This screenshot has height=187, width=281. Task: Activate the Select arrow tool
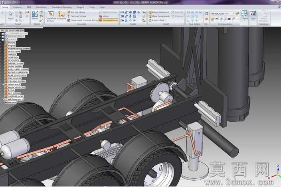10,14
